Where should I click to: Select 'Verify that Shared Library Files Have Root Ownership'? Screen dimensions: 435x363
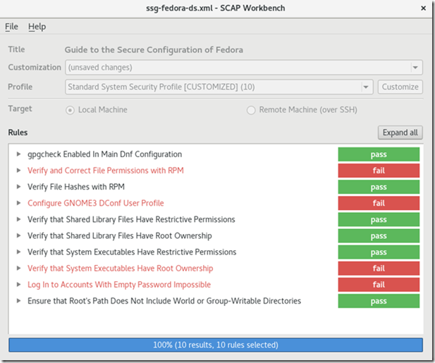[120, 236]
